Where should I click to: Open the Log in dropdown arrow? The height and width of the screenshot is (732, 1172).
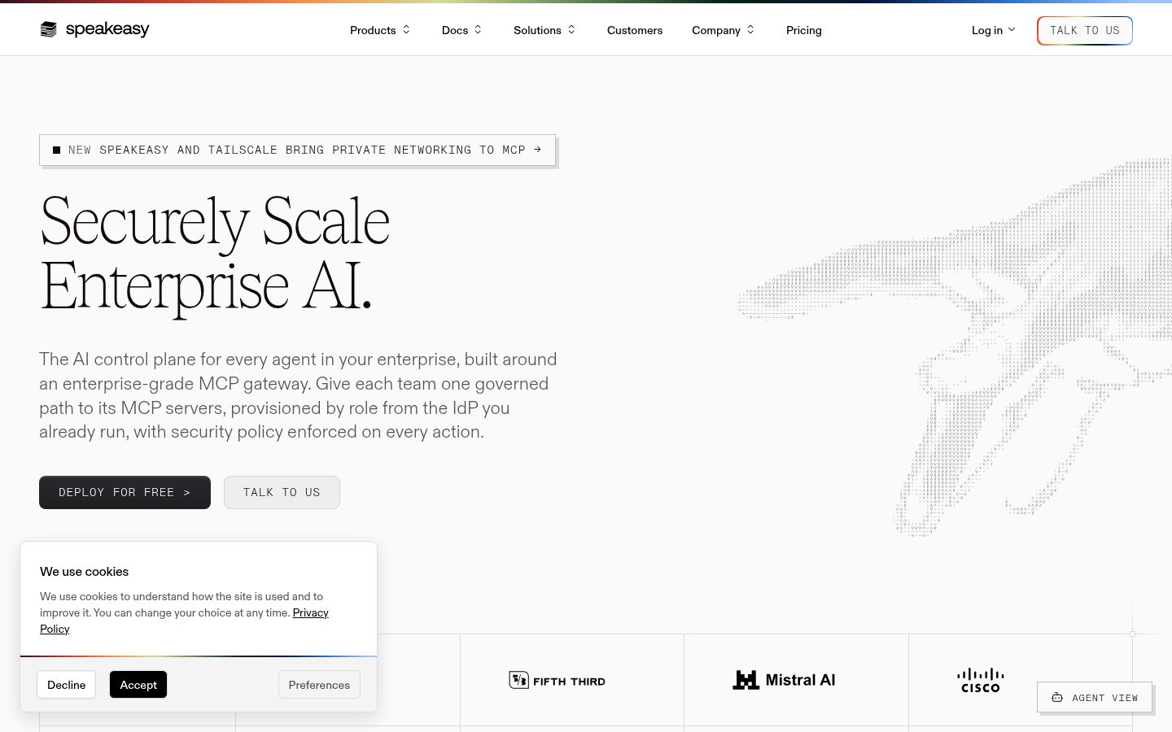[x=1012, y=30]
